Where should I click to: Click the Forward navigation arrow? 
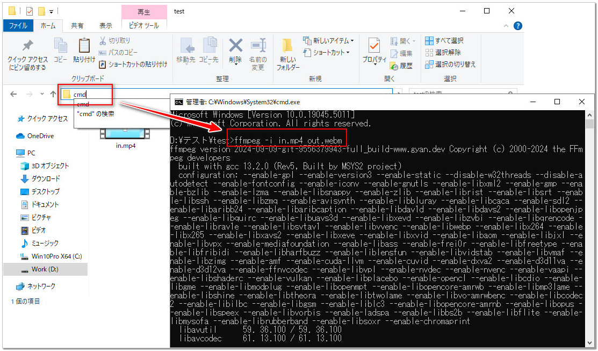[x=30, y=94]
